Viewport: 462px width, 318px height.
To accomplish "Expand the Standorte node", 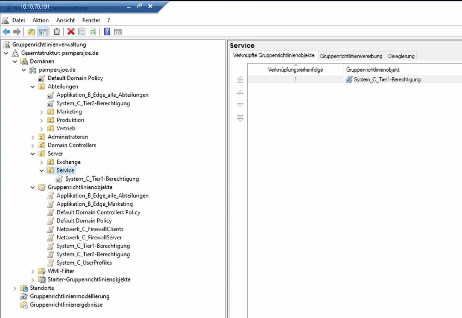I will click(15, 288).
